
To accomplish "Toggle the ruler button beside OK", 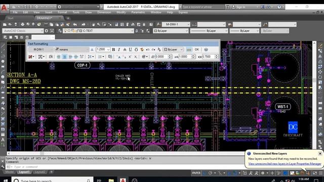I will coord(189,50).
